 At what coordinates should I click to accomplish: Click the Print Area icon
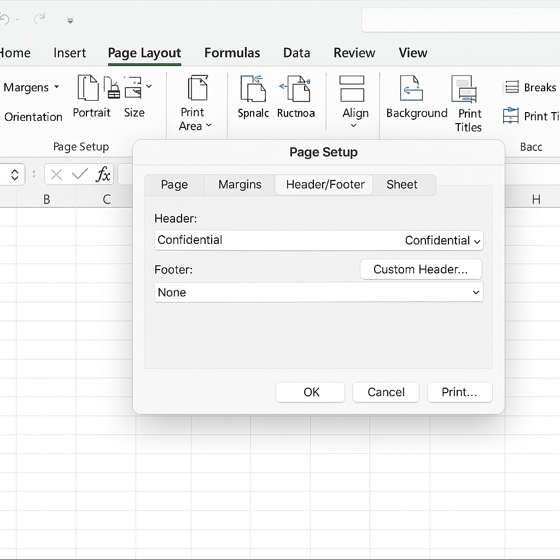(197, 89)
